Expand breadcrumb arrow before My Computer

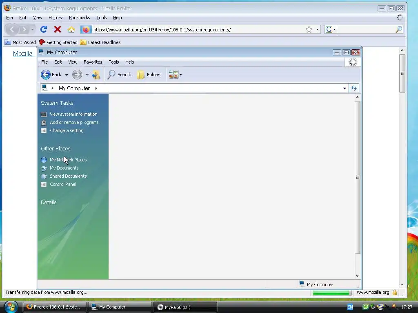53,88
